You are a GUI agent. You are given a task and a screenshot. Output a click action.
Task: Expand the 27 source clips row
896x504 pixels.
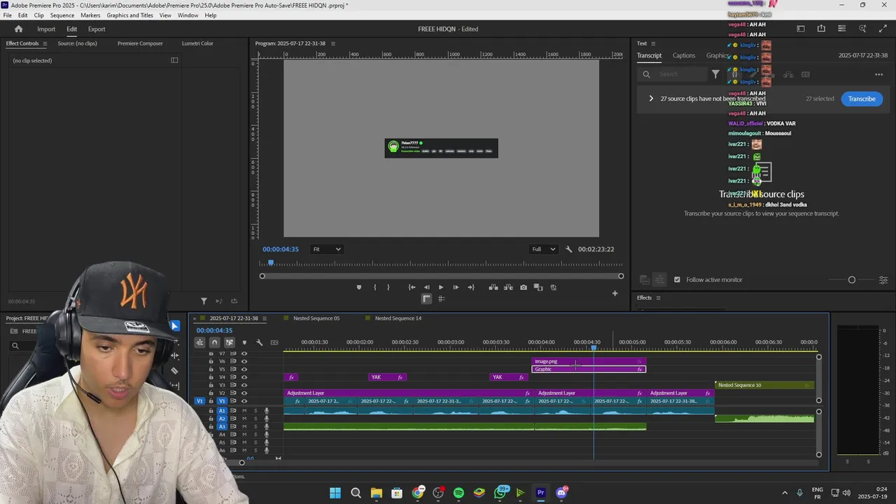[x=651, y=99]
